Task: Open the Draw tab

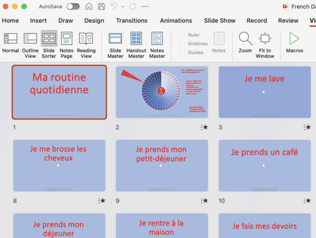Action: pyautogui.click(x=66, y=21)
